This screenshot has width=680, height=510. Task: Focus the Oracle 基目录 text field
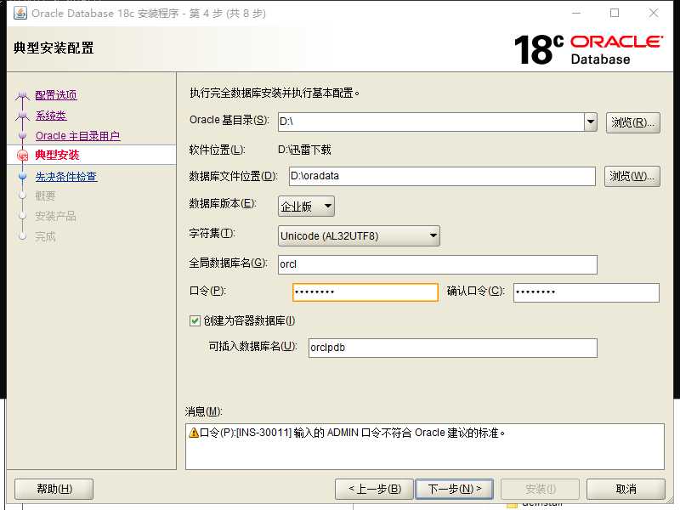pyautogui.click(x=431, y=122)
